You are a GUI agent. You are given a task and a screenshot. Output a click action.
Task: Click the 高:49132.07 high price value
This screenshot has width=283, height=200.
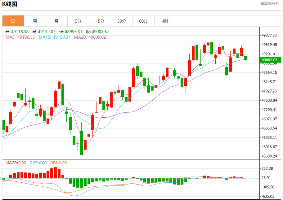[44, 32]
